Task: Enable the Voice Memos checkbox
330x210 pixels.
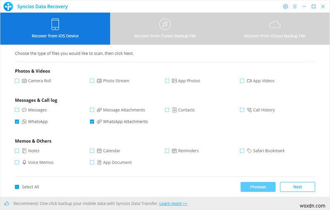Action: pos(17,162)
